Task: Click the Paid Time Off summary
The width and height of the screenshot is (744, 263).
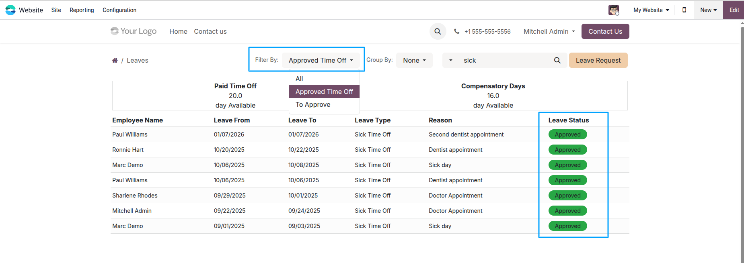Action: coord(235,96)
